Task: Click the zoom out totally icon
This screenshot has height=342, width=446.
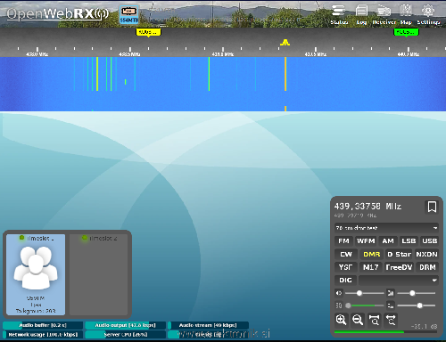Action: pos(391,320)
